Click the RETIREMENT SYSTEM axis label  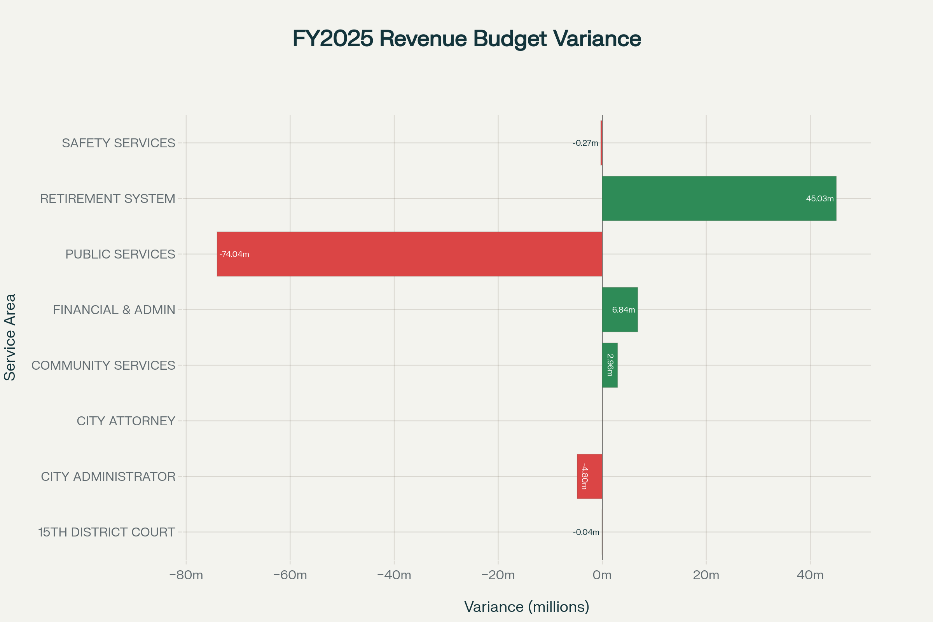[108, 198]
